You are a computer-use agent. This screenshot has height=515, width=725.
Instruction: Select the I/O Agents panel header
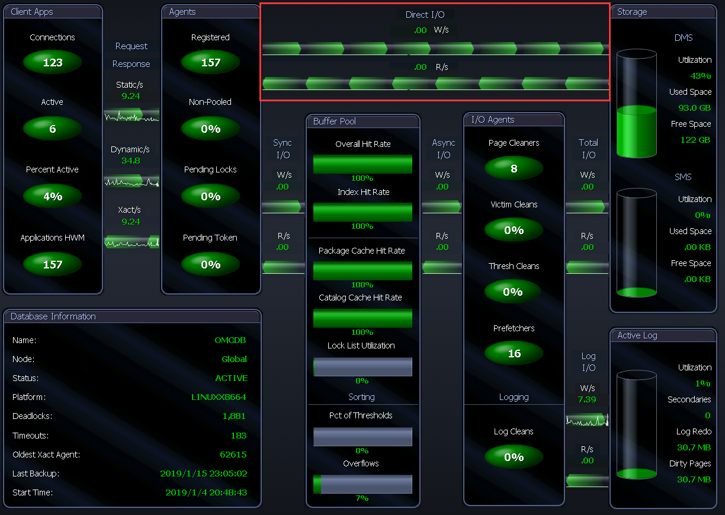point(514,120)
